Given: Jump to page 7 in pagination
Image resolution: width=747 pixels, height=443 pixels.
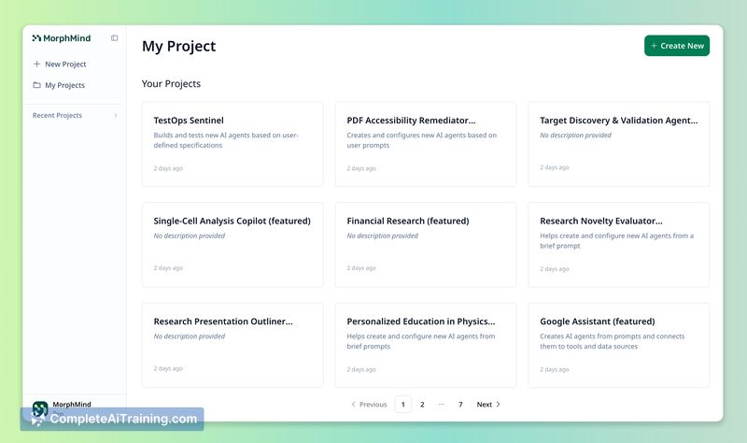Looking at the screenshot, I should (x=460, y=405).
